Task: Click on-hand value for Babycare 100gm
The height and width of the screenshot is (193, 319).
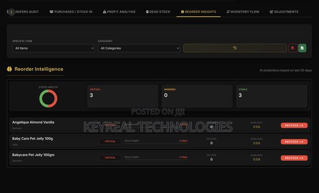Action: click(x=211, y=160)
